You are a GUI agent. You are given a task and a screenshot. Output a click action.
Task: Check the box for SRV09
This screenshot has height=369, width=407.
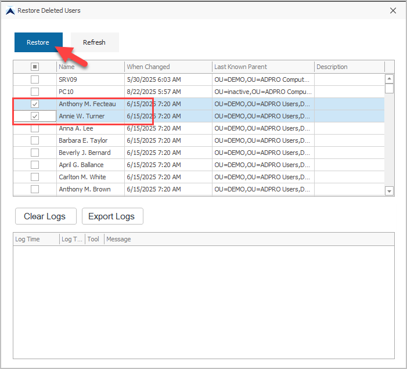click(35, 79)
